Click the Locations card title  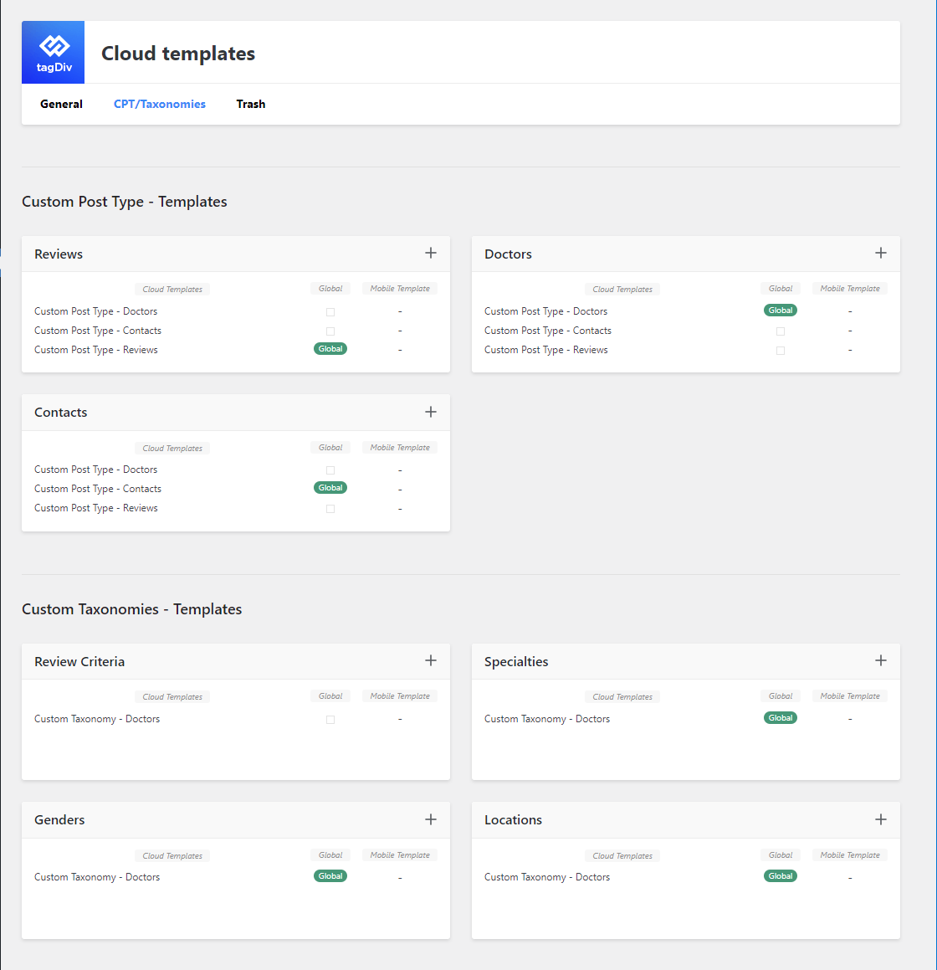pos(513,820)
